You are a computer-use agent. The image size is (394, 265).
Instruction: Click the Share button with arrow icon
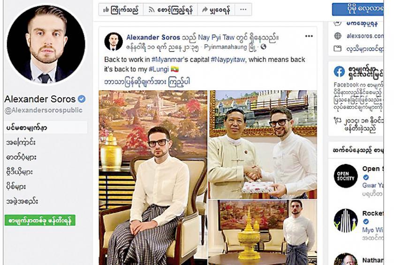[216, 10]
